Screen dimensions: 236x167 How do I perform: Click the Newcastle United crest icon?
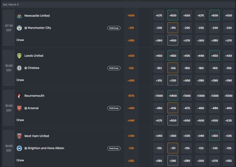(19, 16)
